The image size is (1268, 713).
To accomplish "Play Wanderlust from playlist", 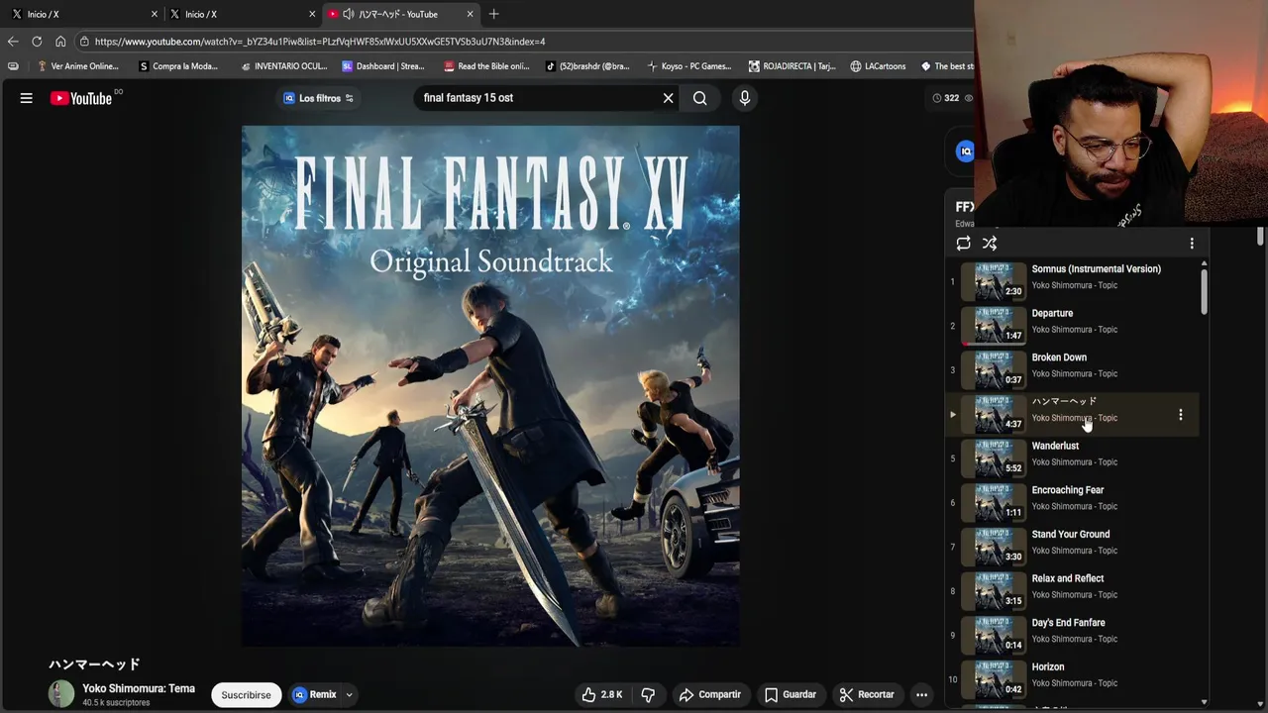I will pos(1055,446).
